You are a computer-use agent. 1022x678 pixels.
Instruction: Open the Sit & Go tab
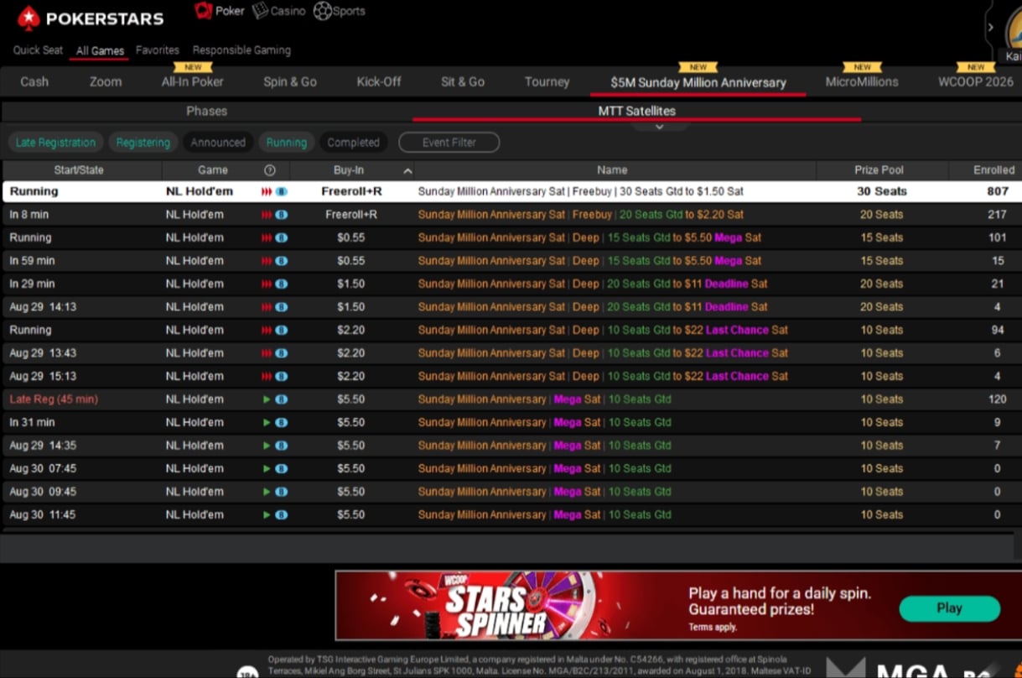click(x=463, y=81)
